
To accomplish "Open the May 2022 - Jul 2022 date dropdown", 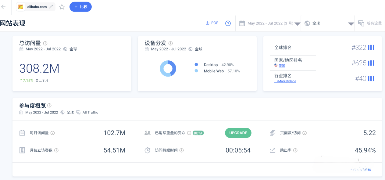I will 270,23.
